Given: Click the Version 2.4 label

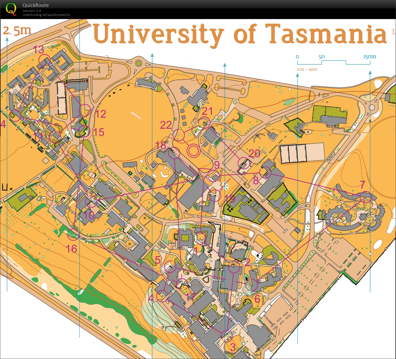Looking at the screenshot, I should pos(32,11).
